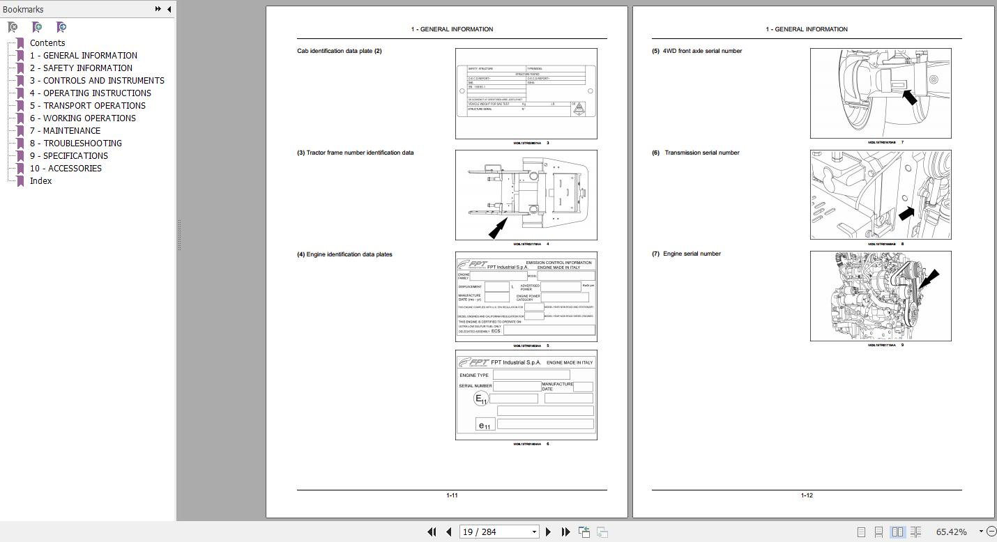Open bookmark 9 - SPECIFICATIONS
Screen dimensions: 997x542
[x=69, y=155]
